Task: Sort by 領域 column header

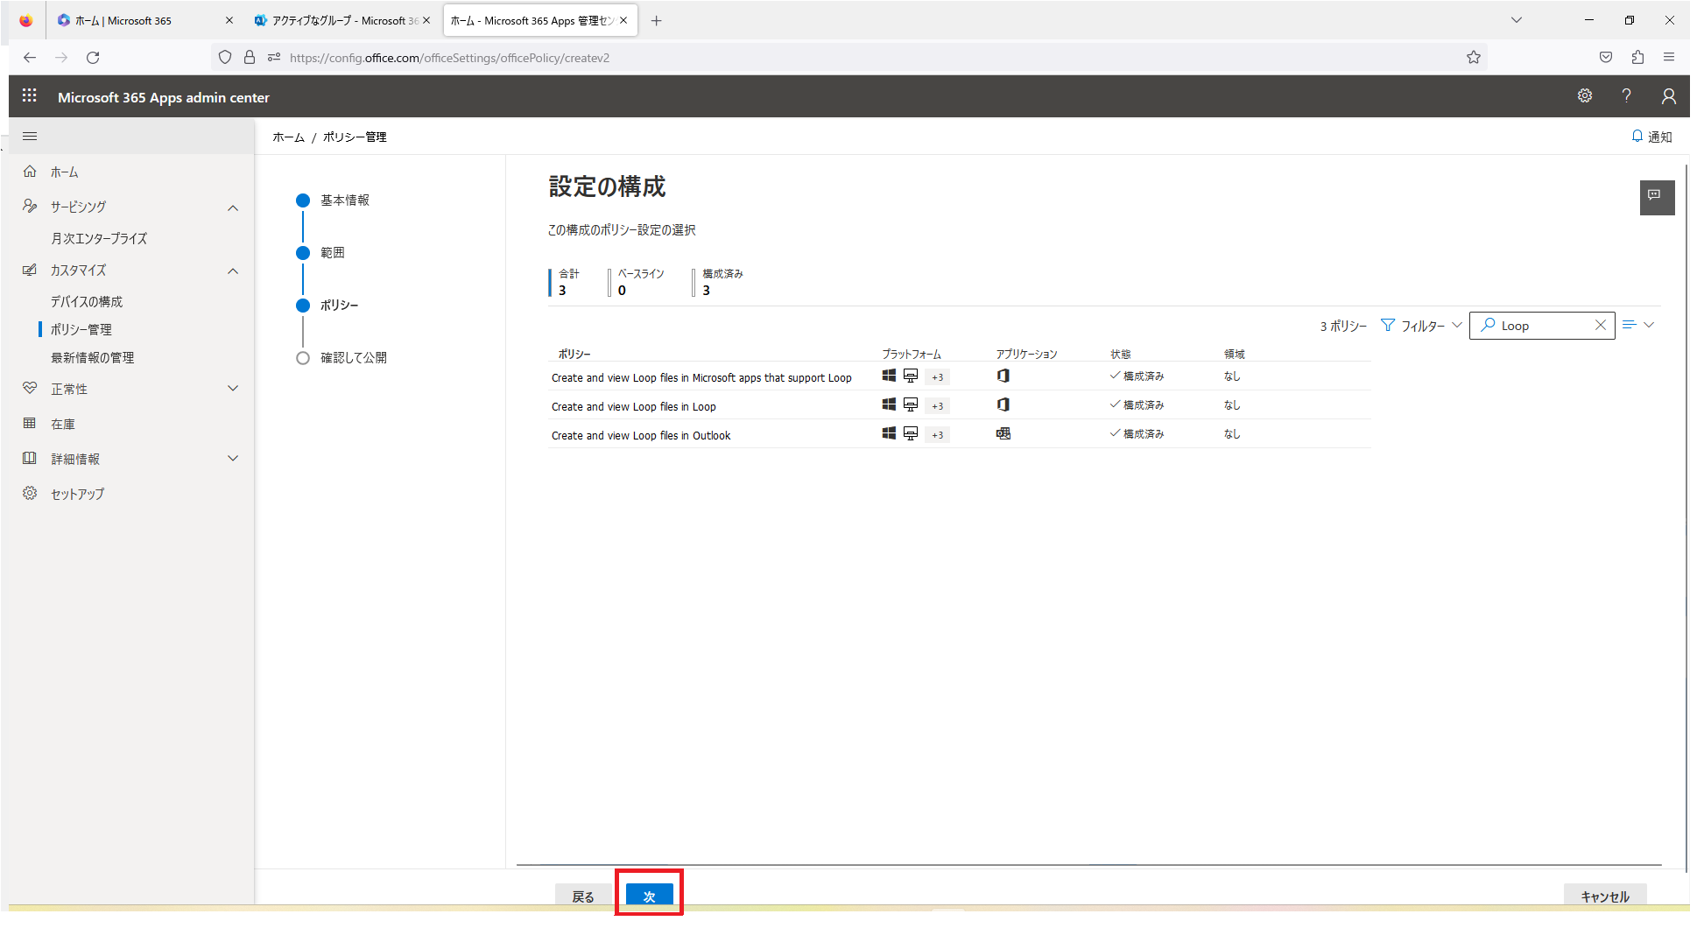Action: [1235, 354]
